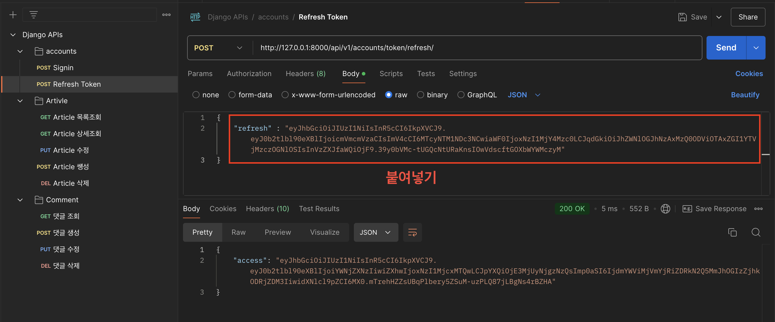Click the filter icon in sidebar search
Viewport: 775px width, 322px height.
pyautogui.click(x=33, y=15)
